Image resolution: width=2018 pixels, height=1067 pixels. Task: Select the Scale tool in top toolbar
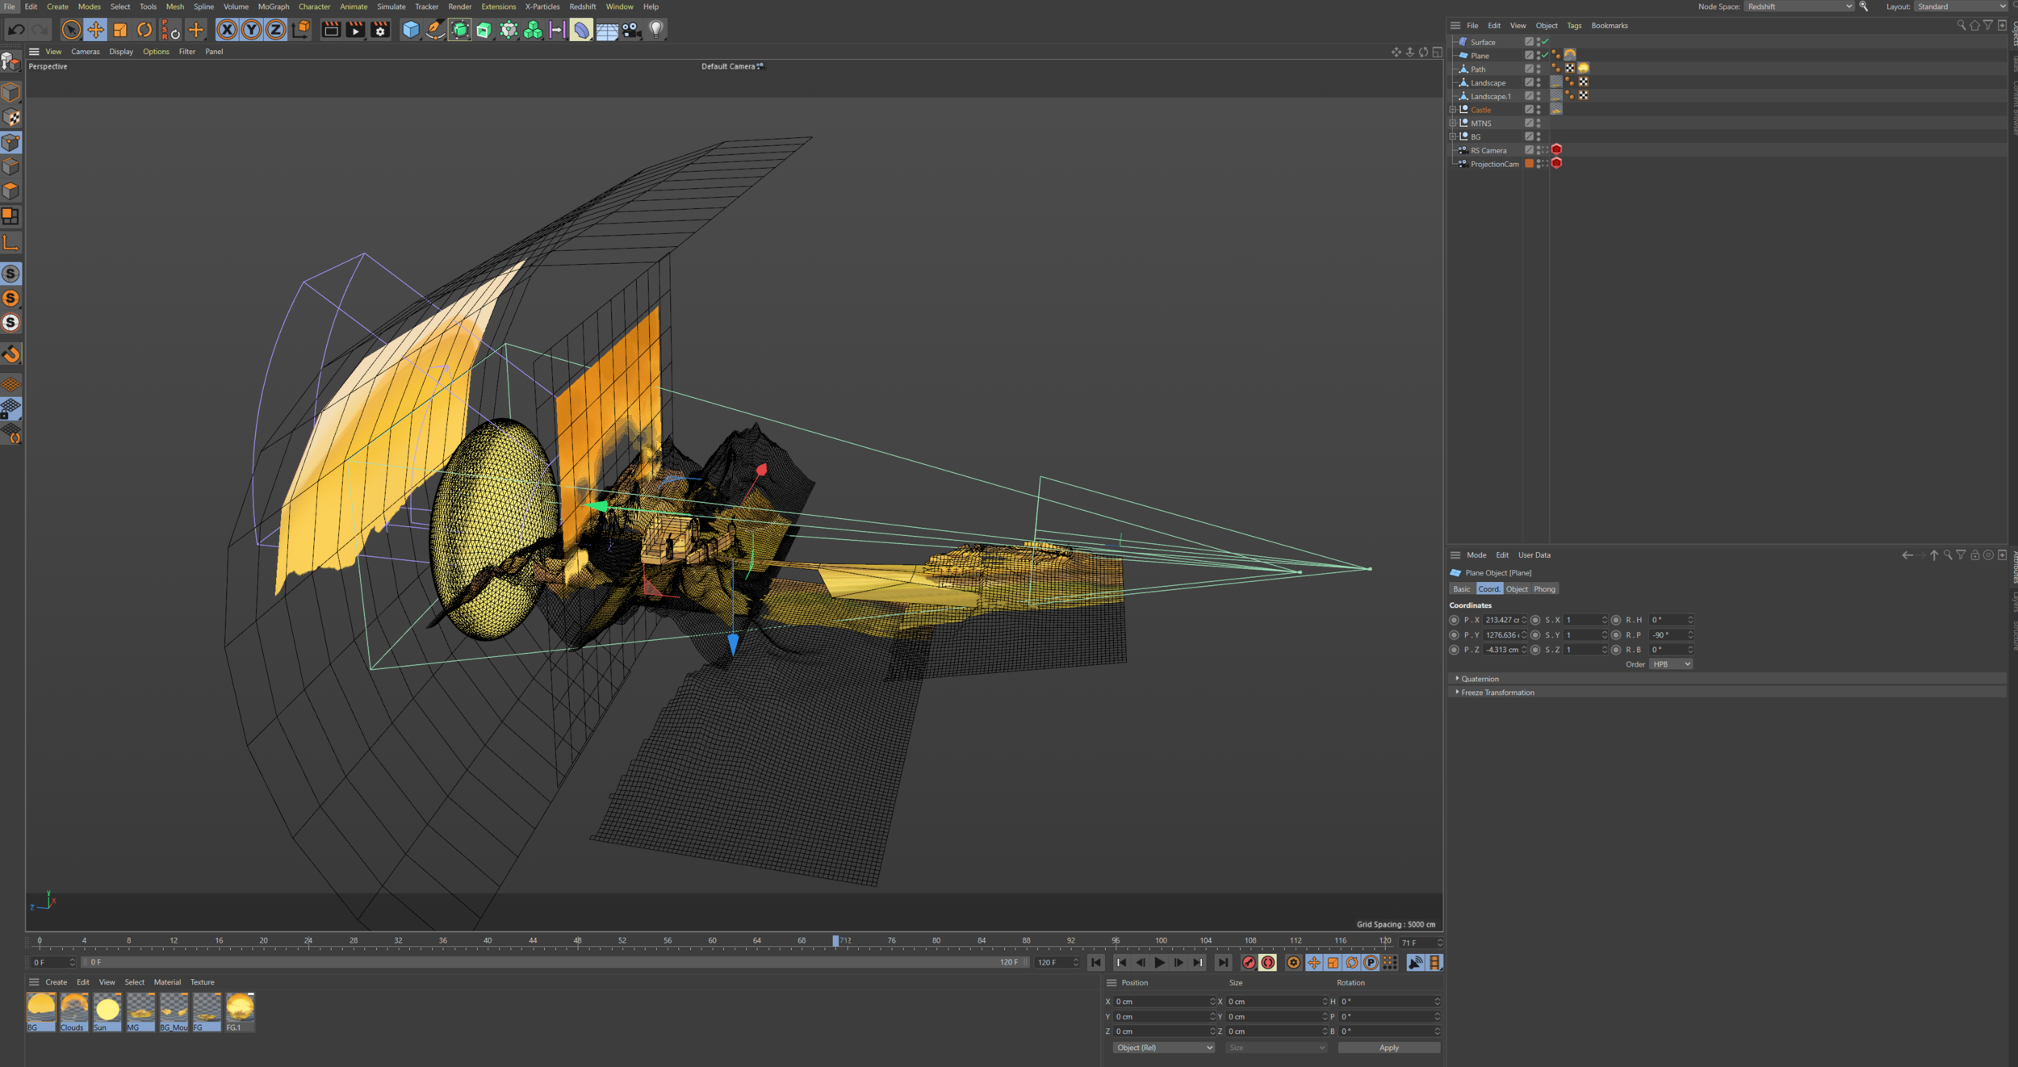pos(120,30)
